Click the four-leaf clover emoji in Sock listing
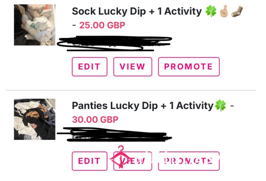This screenshot has width=266, height=181. [x=211, y=11]
